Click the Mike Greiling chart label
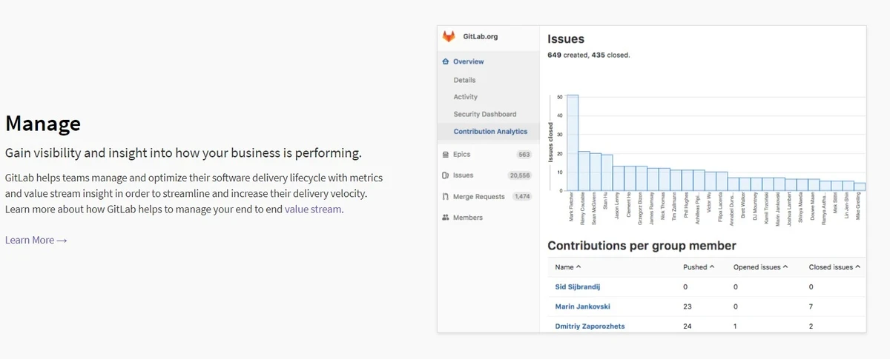This screenshot has width=890, height=359. coord(860,207)
